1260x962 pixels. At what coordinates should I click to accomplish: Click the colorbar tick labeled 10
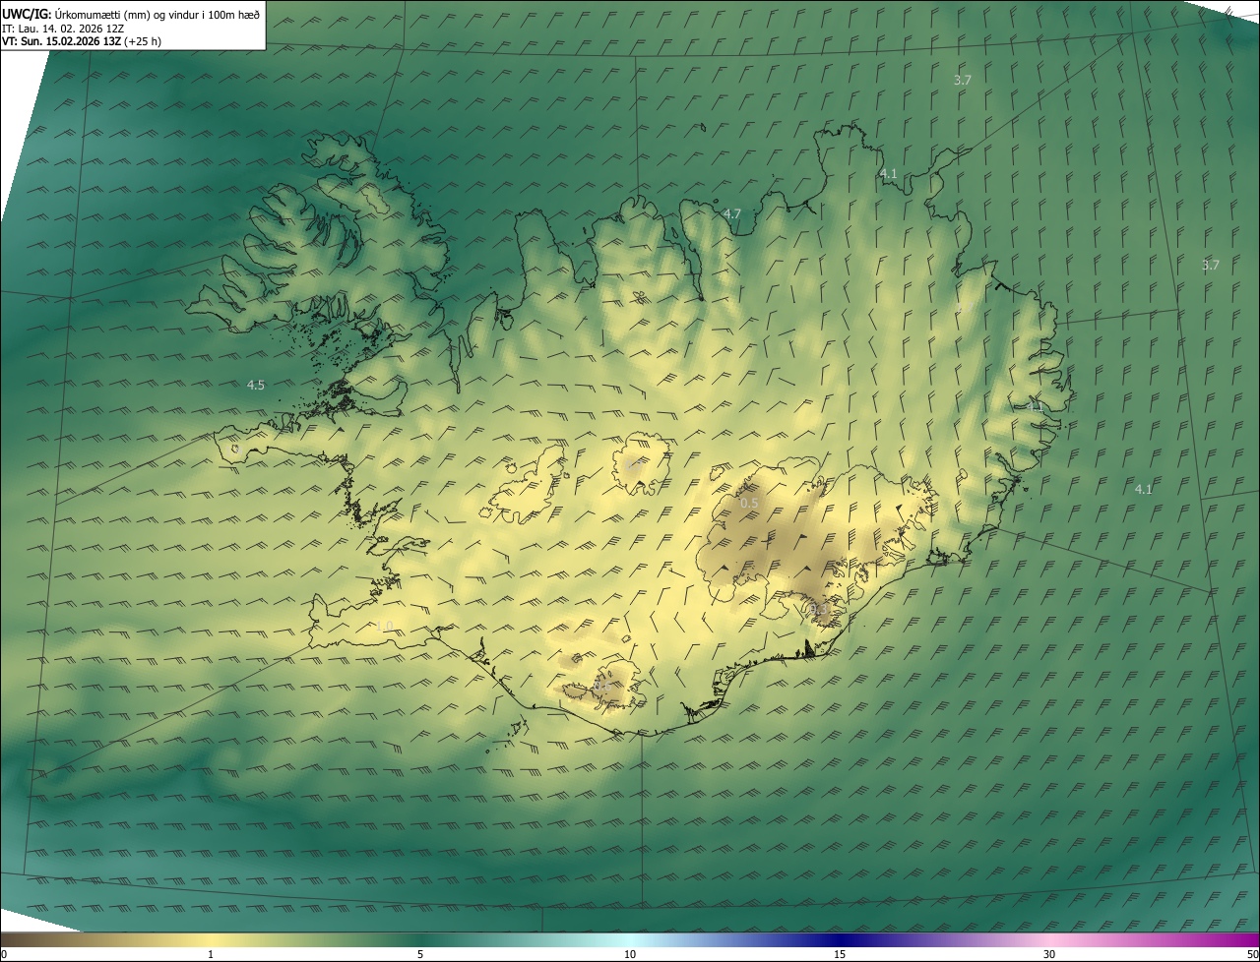[x=630, y=954]
